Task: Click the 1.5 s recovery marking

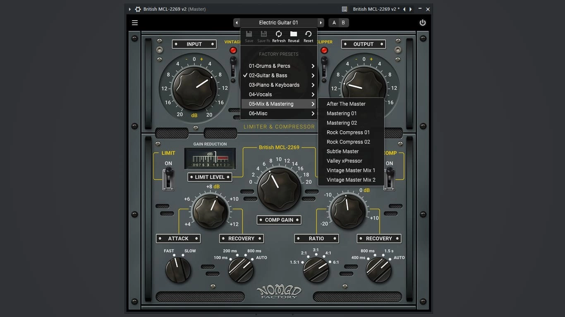Action: [x=389, y=251]
